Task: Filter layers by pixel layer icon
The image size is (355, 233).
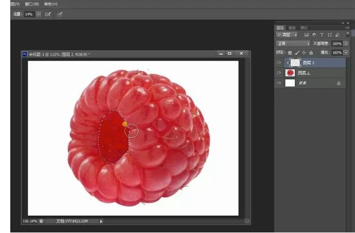Action: [306, 35]
